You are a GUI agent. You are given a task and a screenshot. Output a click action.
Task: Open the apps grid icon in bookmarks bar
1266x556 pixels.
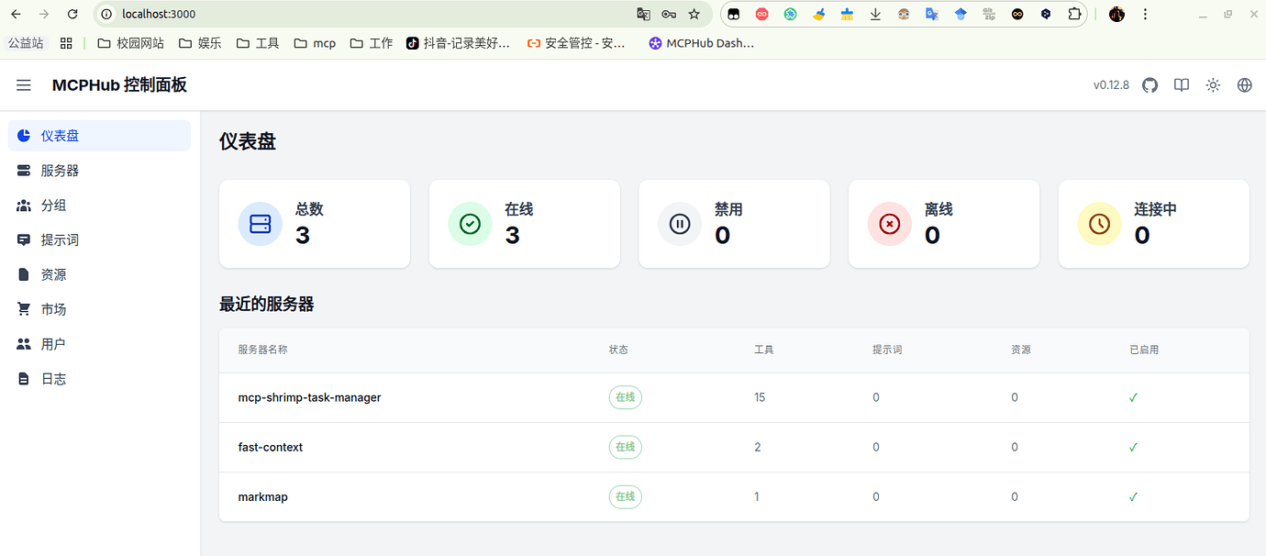click(x=66, y=43)
